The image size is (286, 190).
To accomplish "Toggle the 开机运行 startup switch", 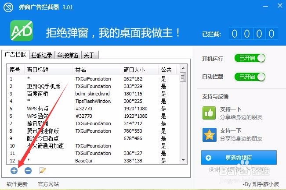I will tap(250, 58).
